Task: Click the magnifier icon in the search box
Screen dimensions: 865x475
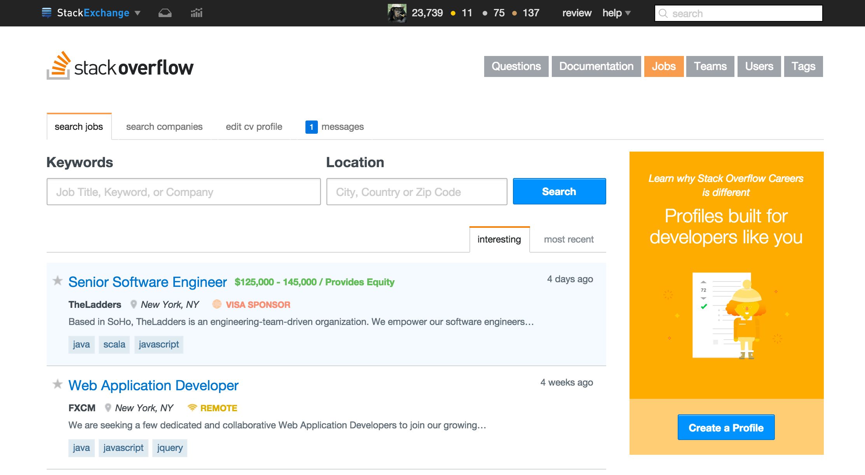Action: coord(663,13)
